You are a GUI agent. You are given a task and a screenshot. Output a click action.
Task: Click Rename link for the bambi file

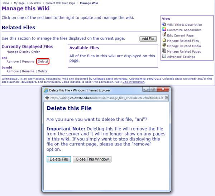[28, 71]
